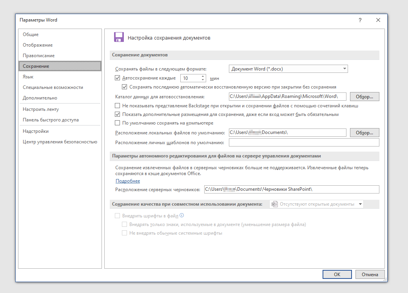Go to the Правописание category
Screen dimensions: 408x293
(x=60, y=56)
